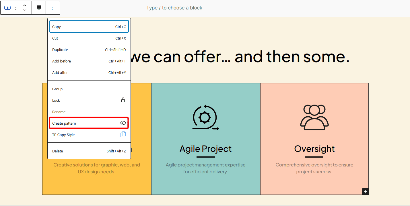Image resolution: width=410 pixels, height=206 pixels.
Task: Click the pattern icon beside Create pattern
Action: [123, 123]
